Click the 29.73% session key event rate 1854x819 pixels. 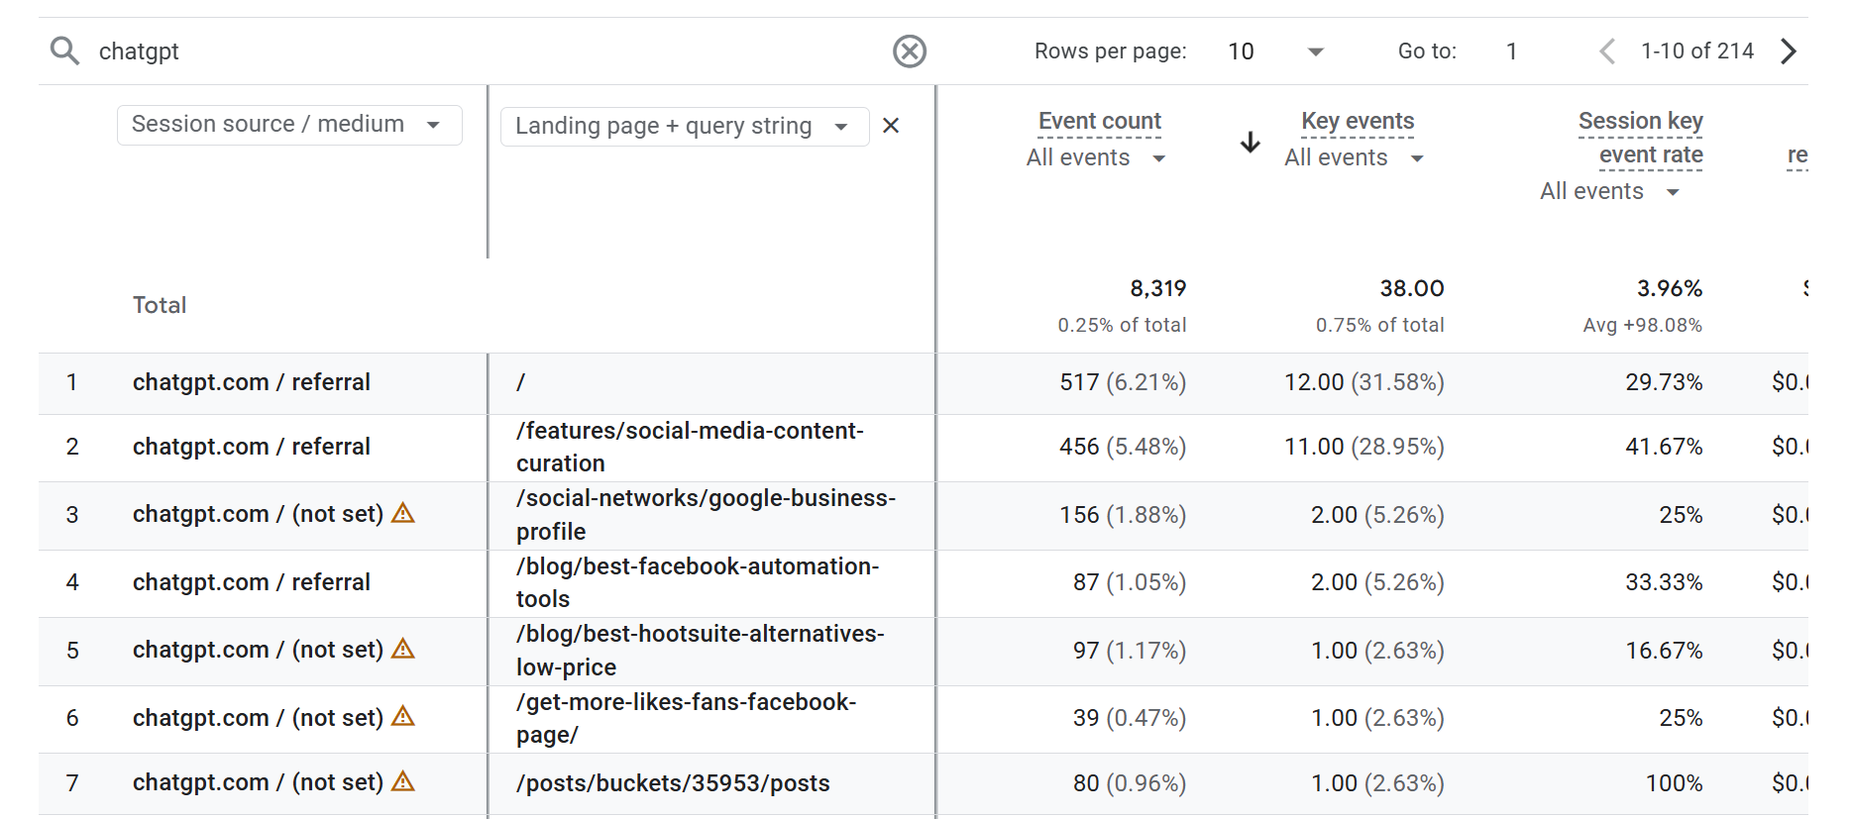[1664, 382]
